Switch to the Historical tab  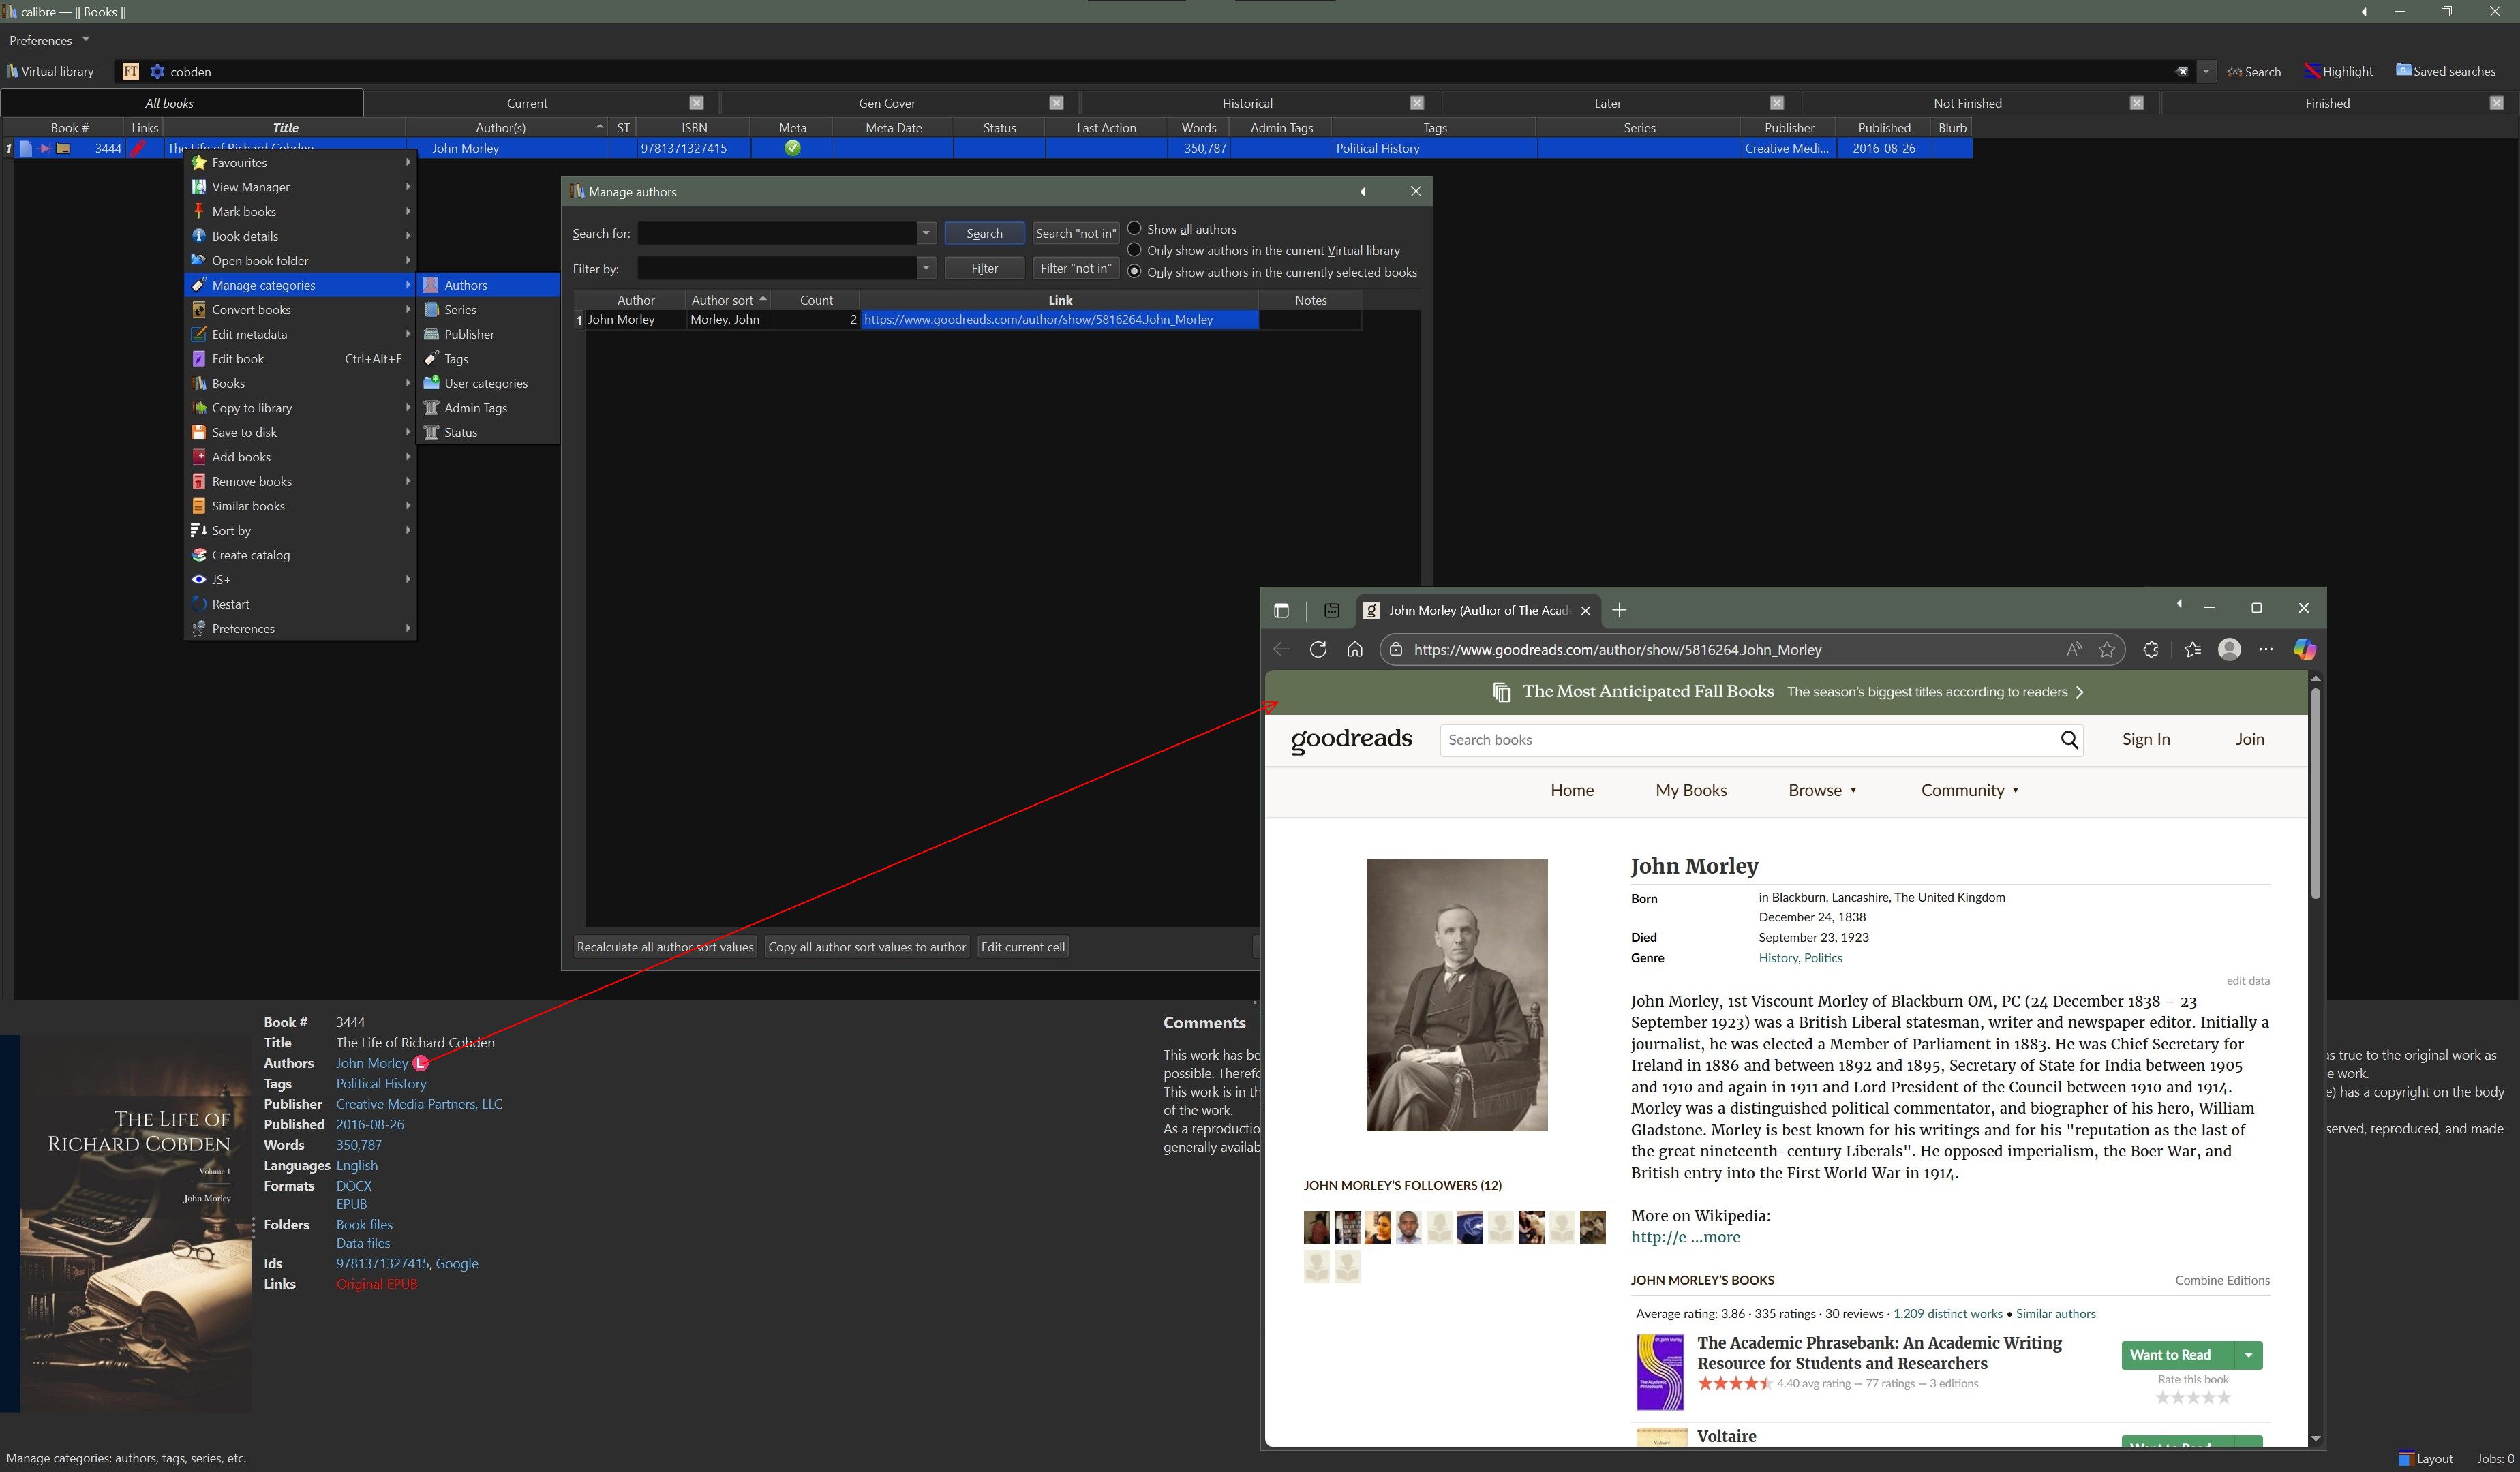click(1247, 103)
